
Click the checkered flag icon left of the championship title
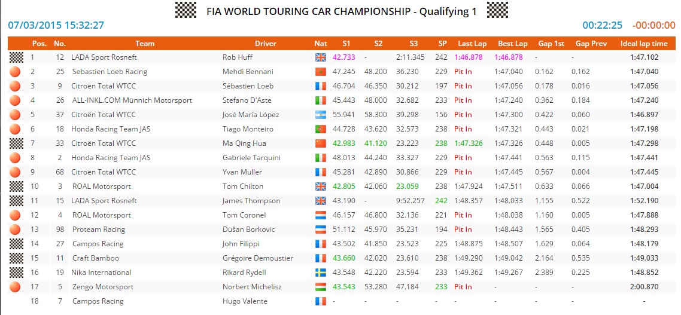click(x=186, y=10)
